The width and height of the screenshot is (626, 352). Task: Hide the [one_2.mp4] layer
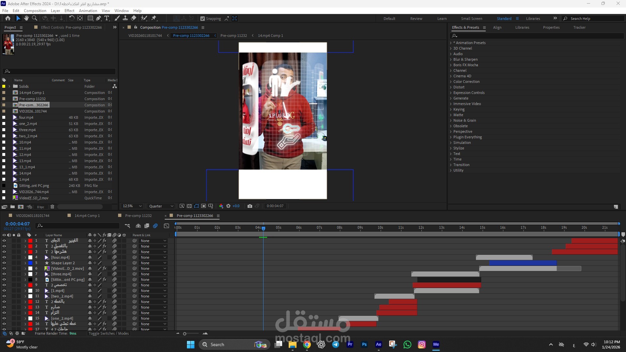pyautogui.click(x=4, y=318)
